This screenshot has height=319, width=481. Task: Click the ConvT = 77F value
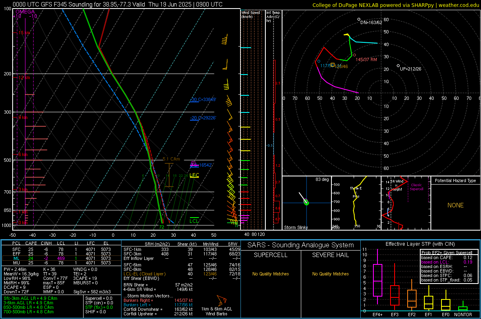55,279
